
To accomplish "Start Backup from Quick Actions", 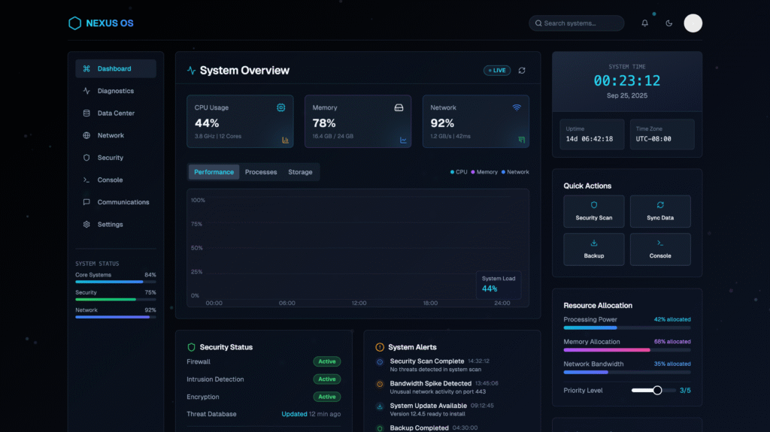I will (x=594, y=249).
